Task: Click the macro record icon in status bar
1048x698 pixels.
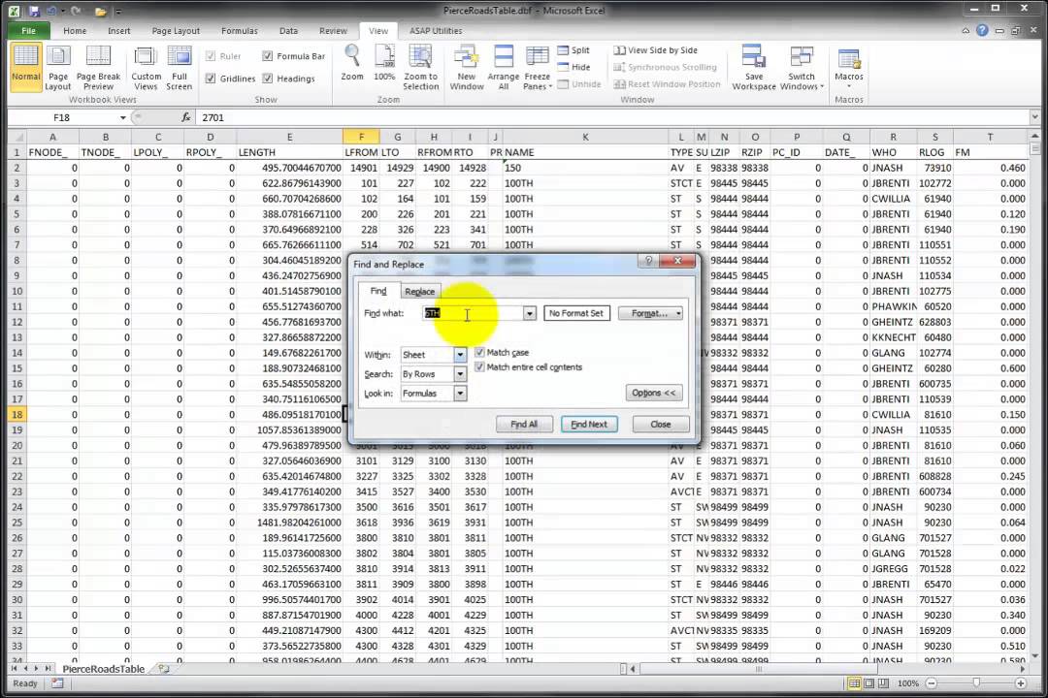Action: click(x=57, y=683)
